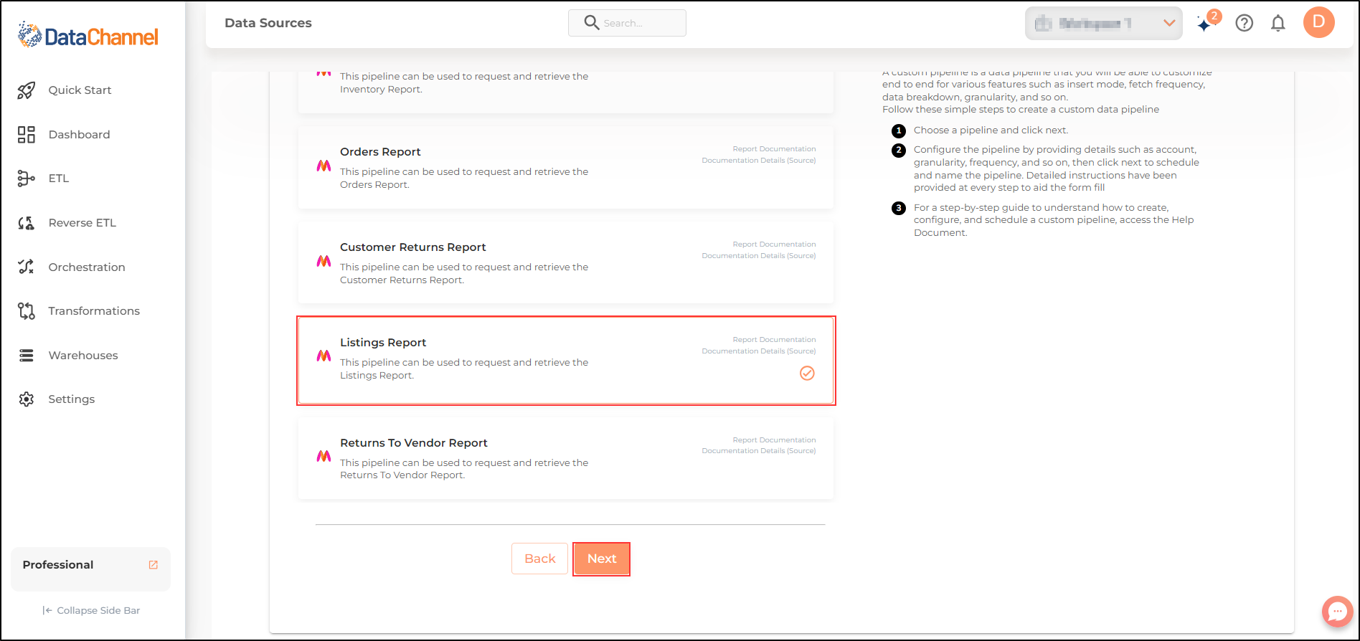Toggle the Listings Report selected checkmark

[x=807, y=373]
